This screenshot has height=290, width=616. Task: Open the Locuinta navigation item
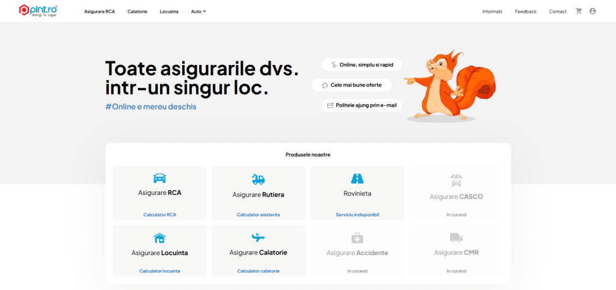[169, 11]
